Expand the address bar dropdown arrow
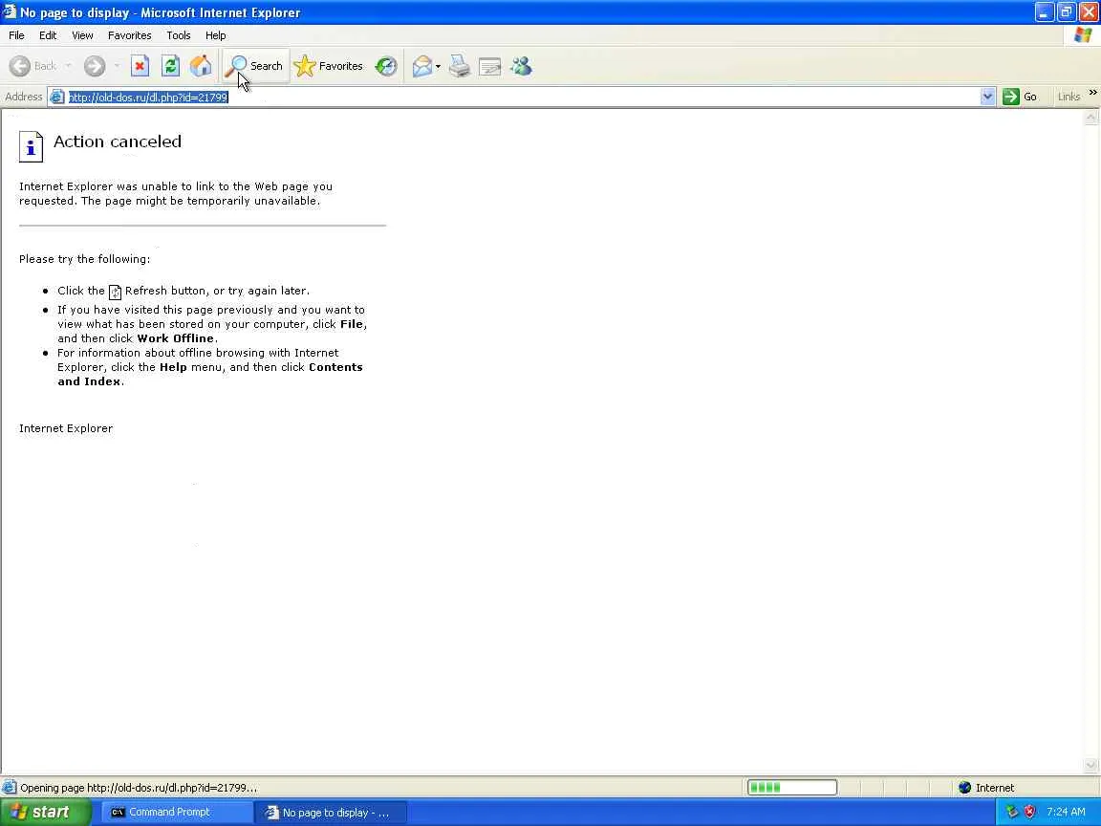Image resolution: width=1101 pixels, height=826 pixels. coord(987,97)
